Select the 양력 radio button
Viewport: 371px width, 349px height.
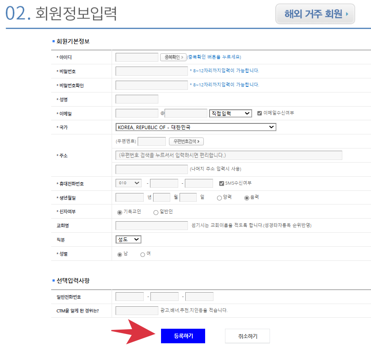[219, 198]
